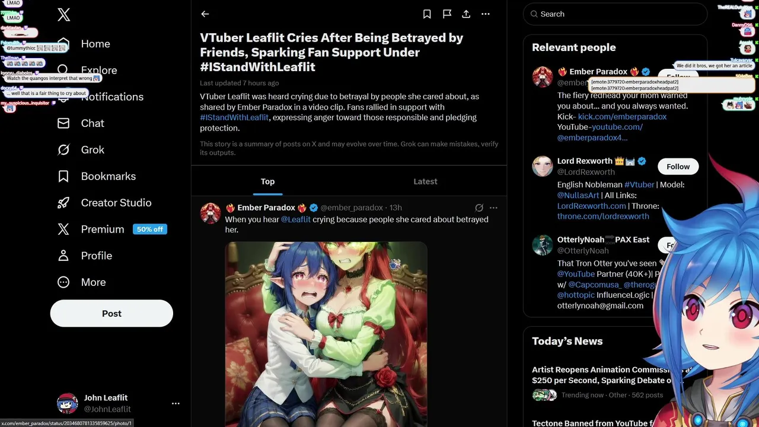The image size is (759, 427).
Task: Switch to the Latest tab
Action: tap(425, 181)
